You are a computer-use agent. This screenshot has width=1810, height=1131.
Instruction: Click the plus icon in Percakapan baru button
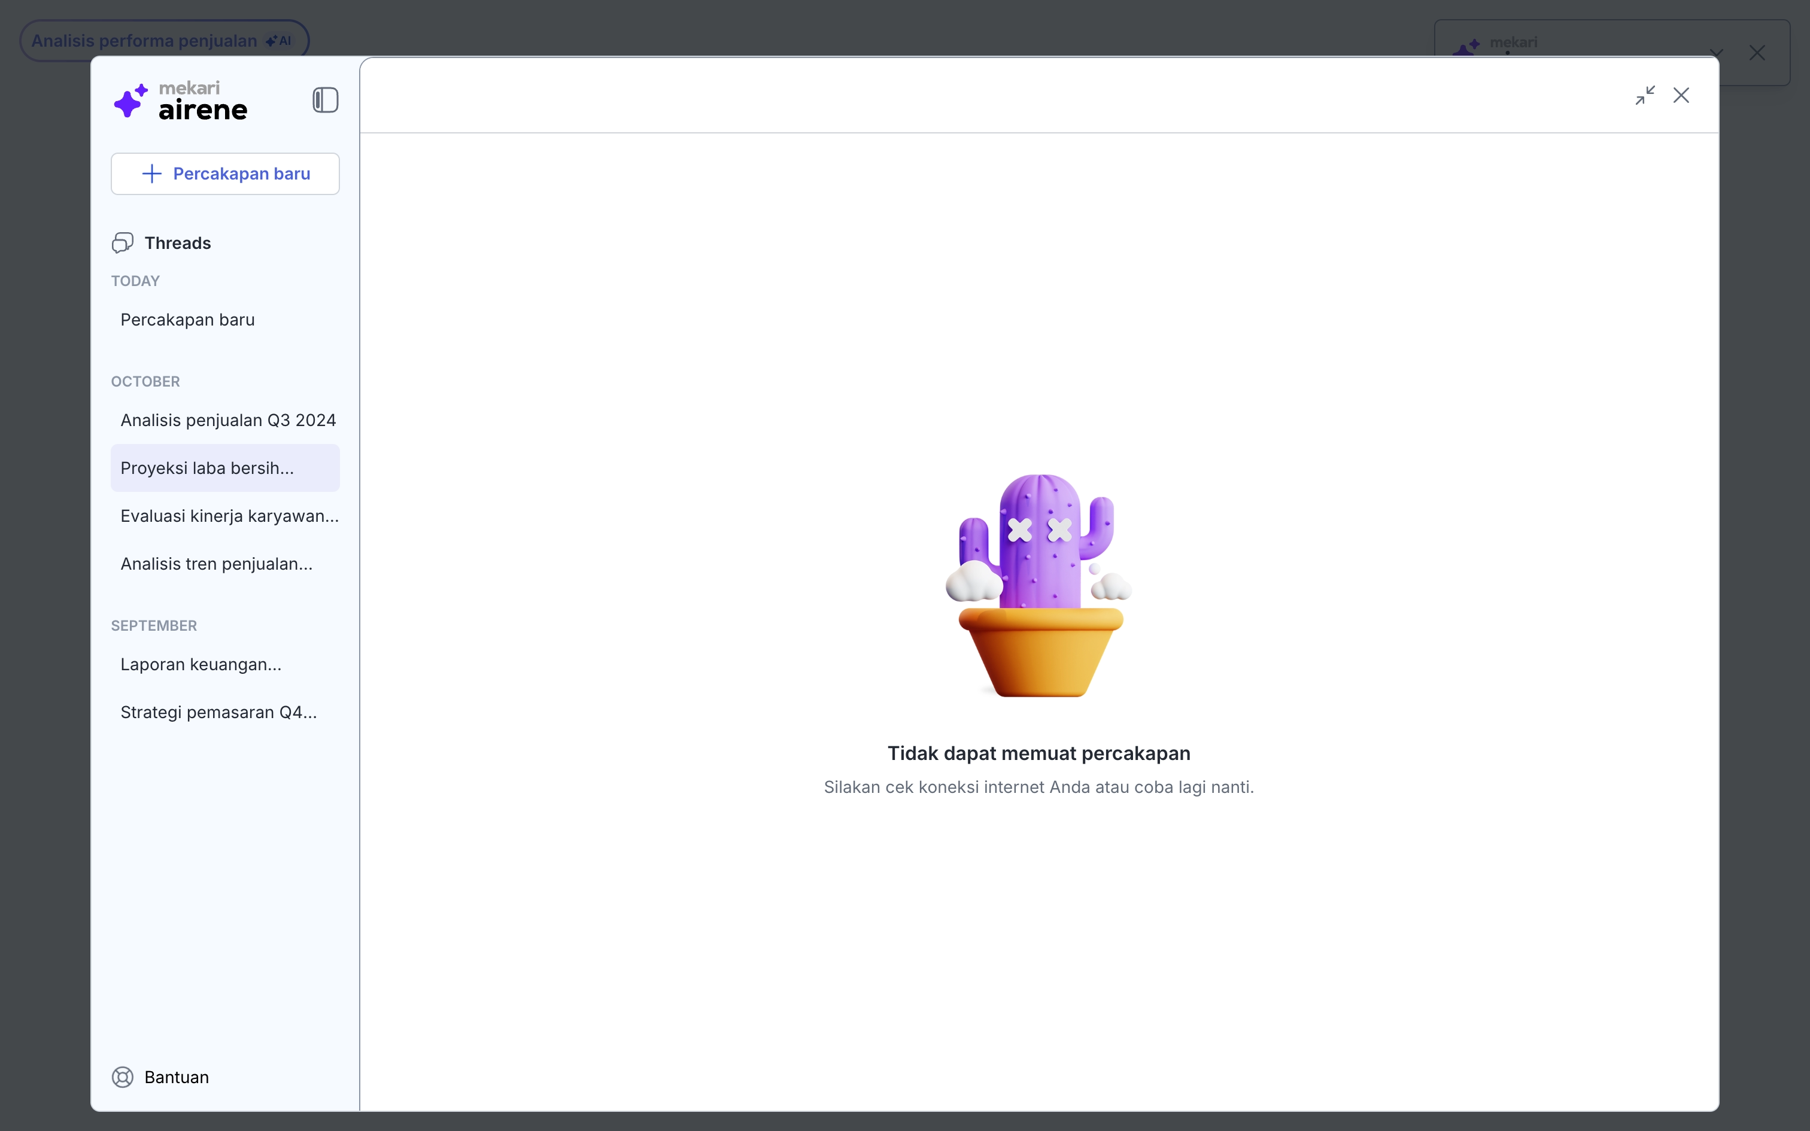[152, 174]
